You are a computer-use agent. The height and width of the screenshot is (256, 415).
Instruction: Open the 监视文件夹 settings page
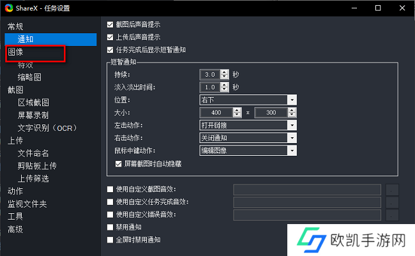(27, 204)
